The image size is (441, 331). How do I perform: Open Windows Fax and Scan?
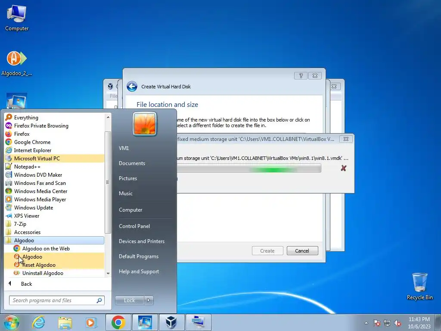pos(54,183)
